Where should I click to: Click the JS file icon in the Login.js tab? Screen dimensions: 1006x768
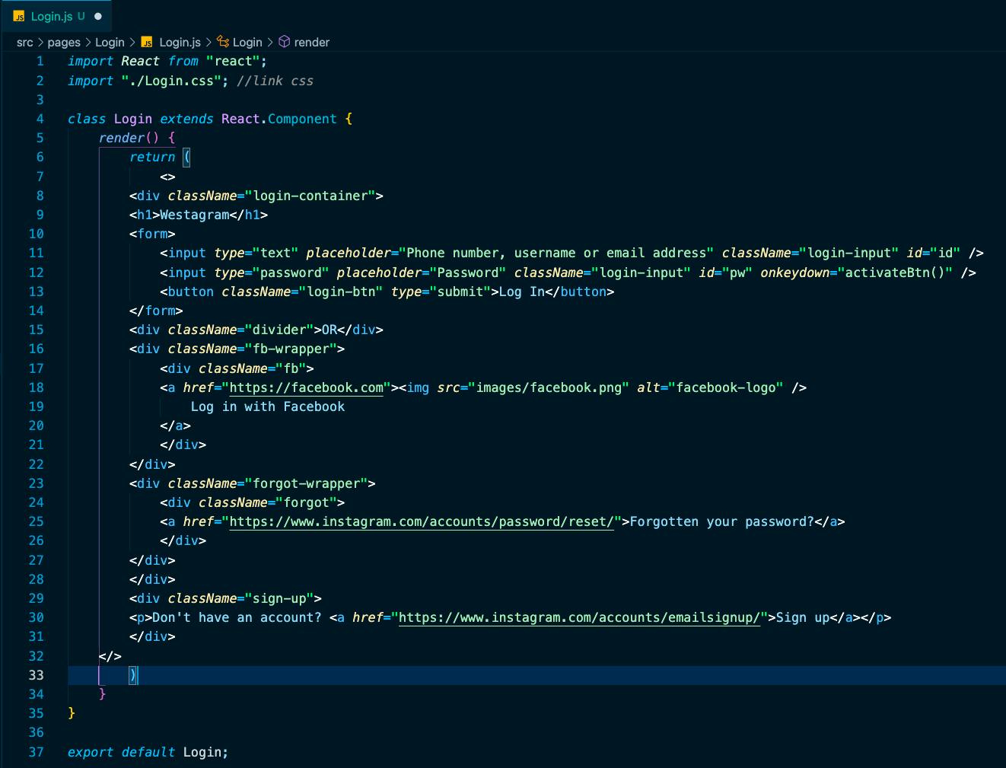19,16
